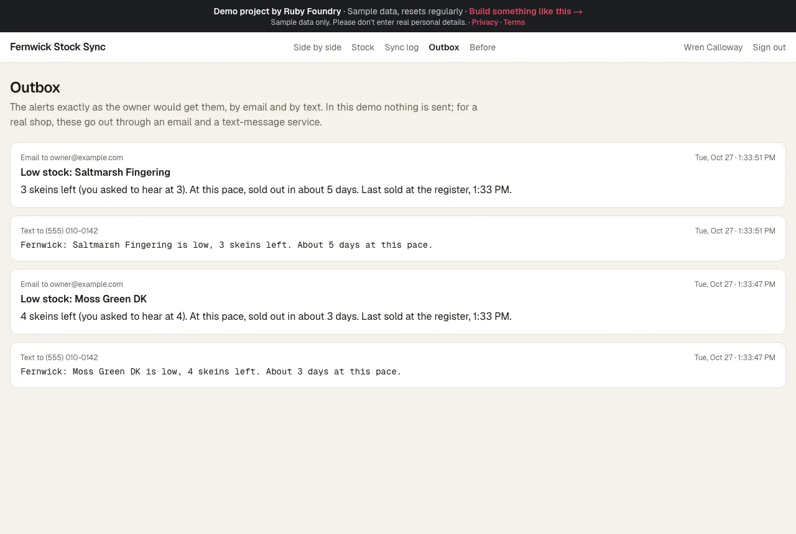Image resolution: width=796 pixels, height=534 pixels.
Task: Open the Terms link in banner
Action: [514, 22]
